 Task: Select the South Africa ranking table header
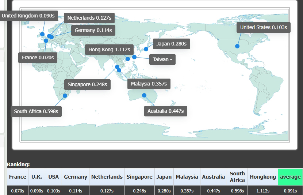[237, 177]
